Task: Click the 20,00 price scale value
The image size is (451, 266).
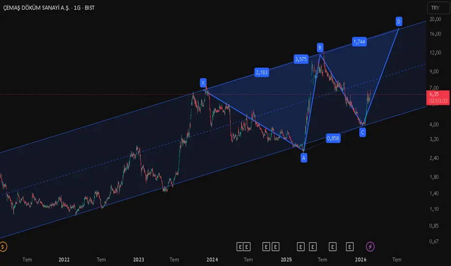Action: [x=435, y=19]
